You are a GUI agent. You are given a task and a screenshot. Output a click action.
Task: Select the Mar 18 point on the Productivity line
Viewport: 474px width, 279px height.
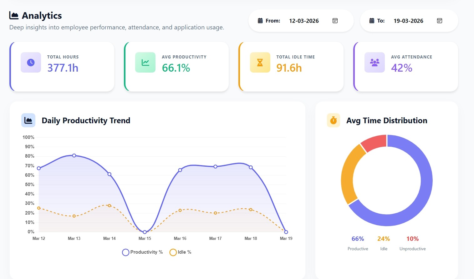coord(251,167)
